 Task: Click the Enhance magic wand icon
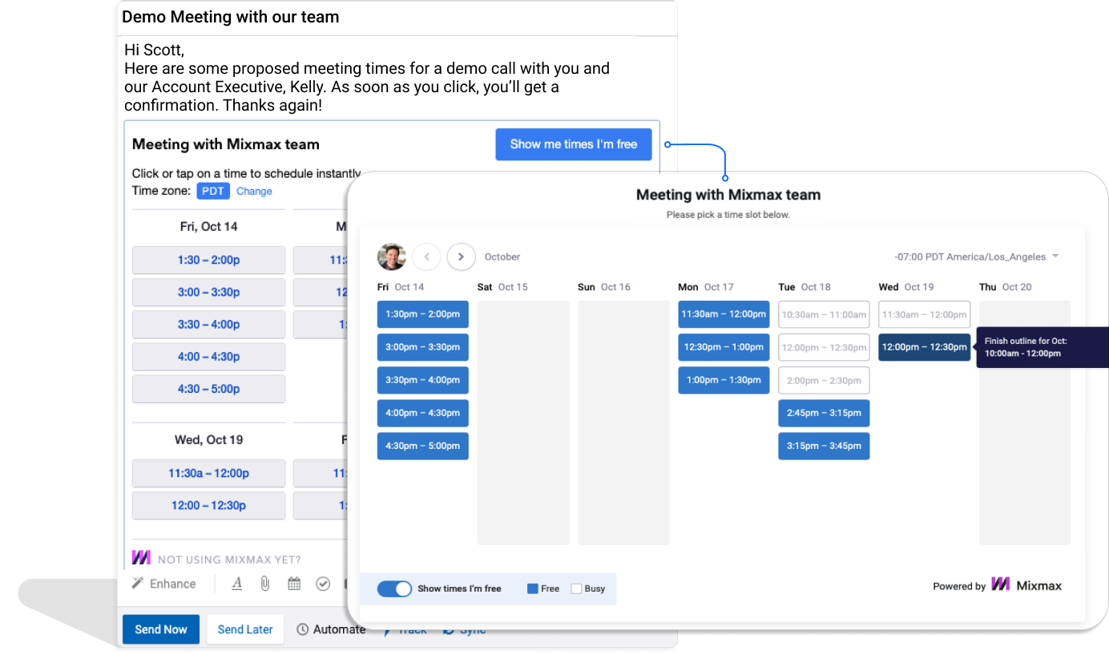(137, 584)
